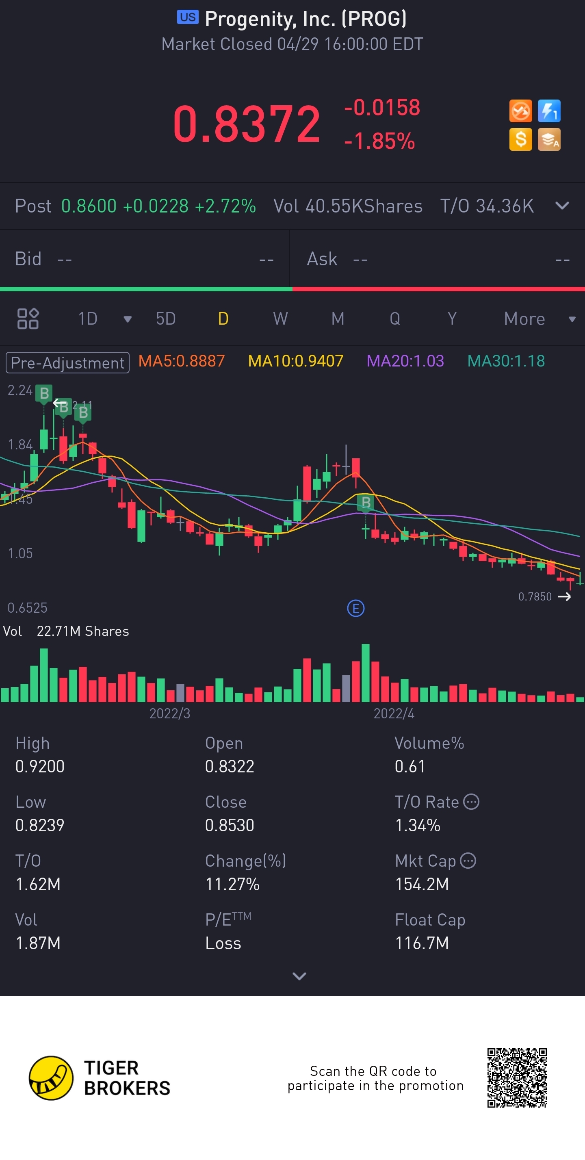Viewport: 585px width, 1160px height.
Task: Tap the US market flag badge
Action: point(187,17)
